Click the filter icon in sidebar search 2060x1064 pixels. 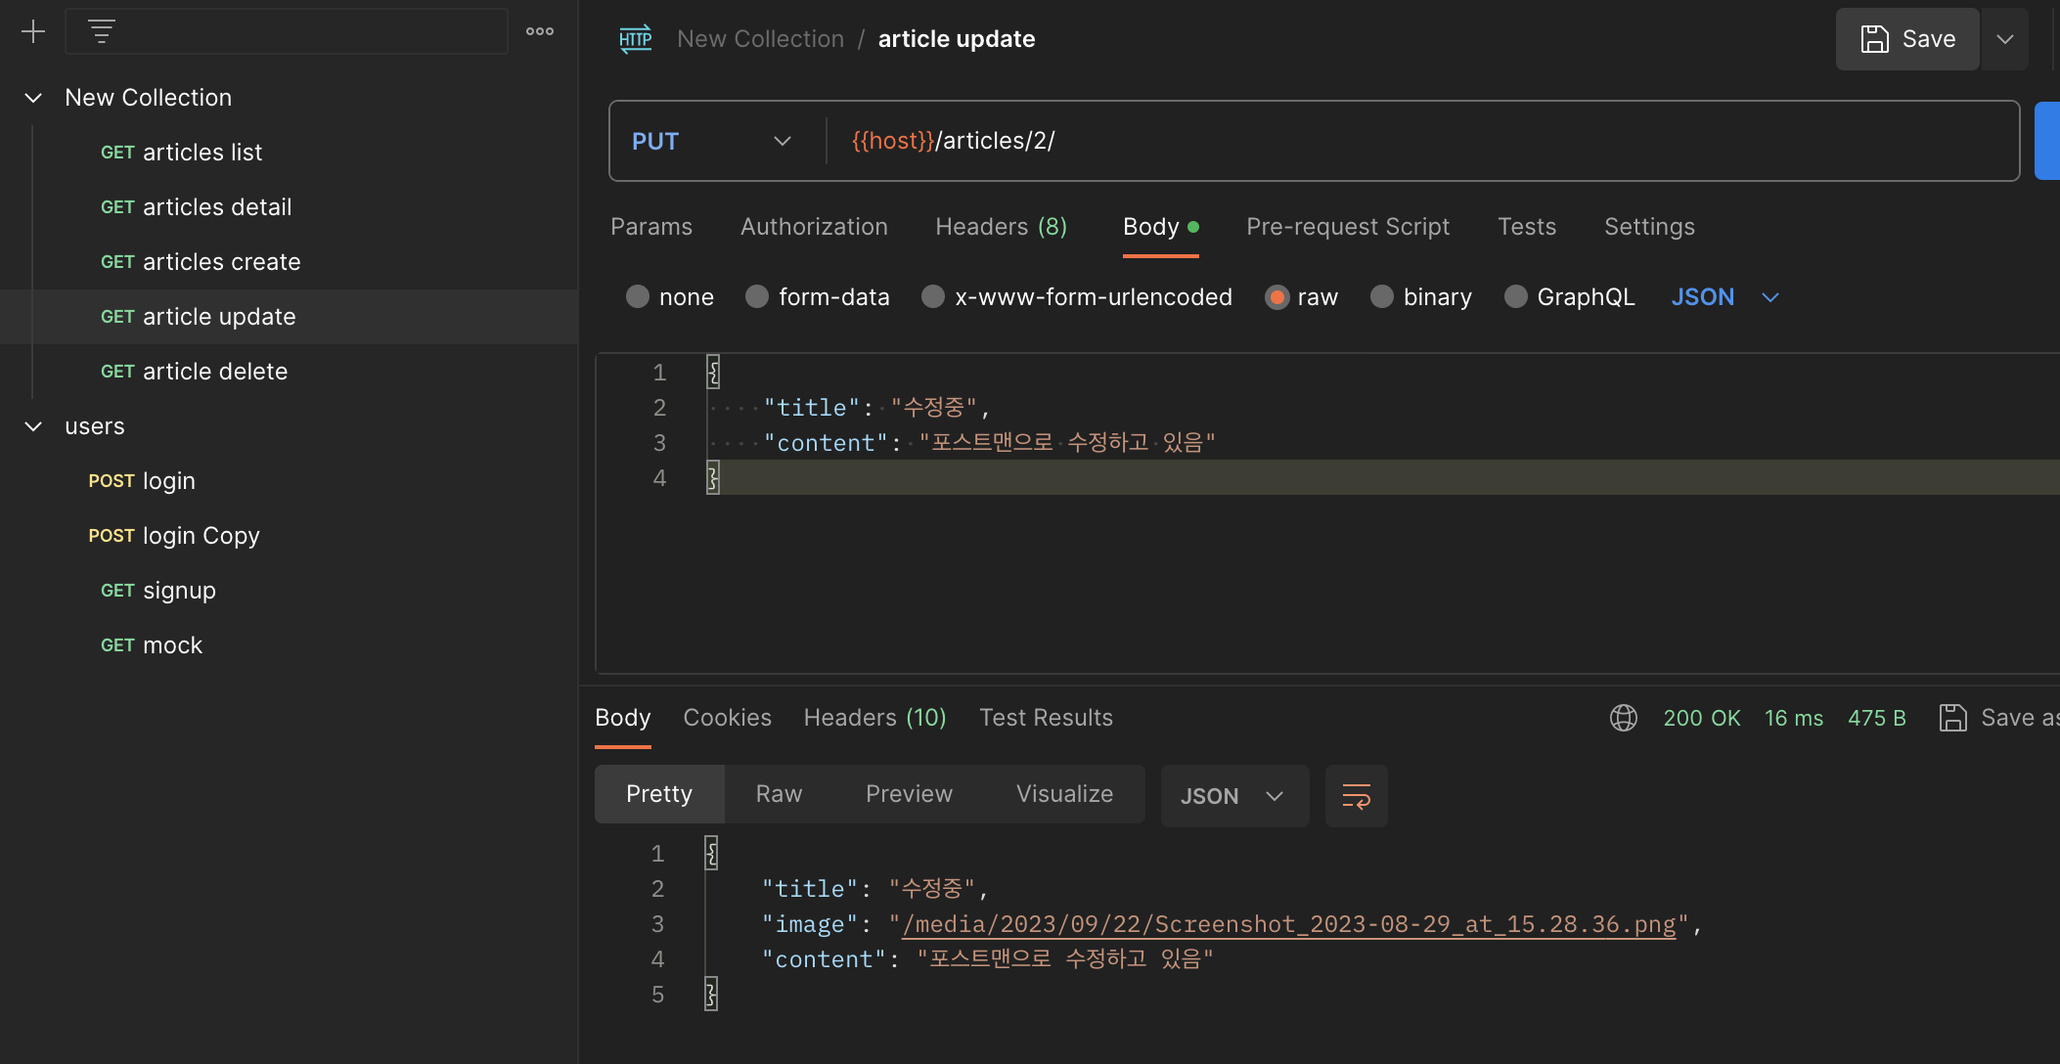pos(102,31)
